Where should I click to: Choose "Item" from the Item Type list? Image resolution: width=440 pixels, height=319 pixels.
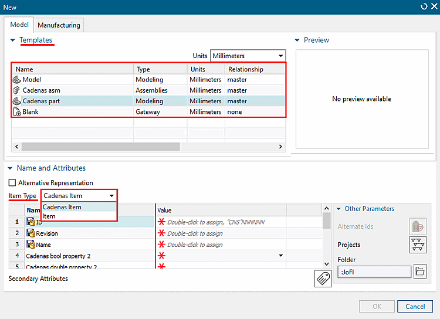49,216
